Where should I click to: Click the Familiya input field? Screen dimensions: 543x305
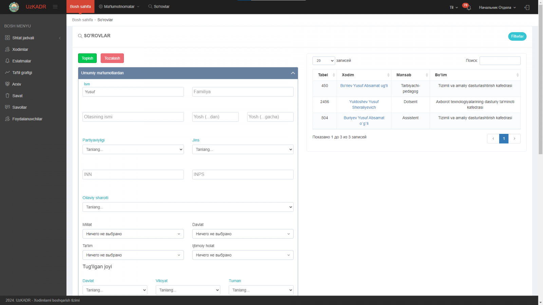pos(243,92)
